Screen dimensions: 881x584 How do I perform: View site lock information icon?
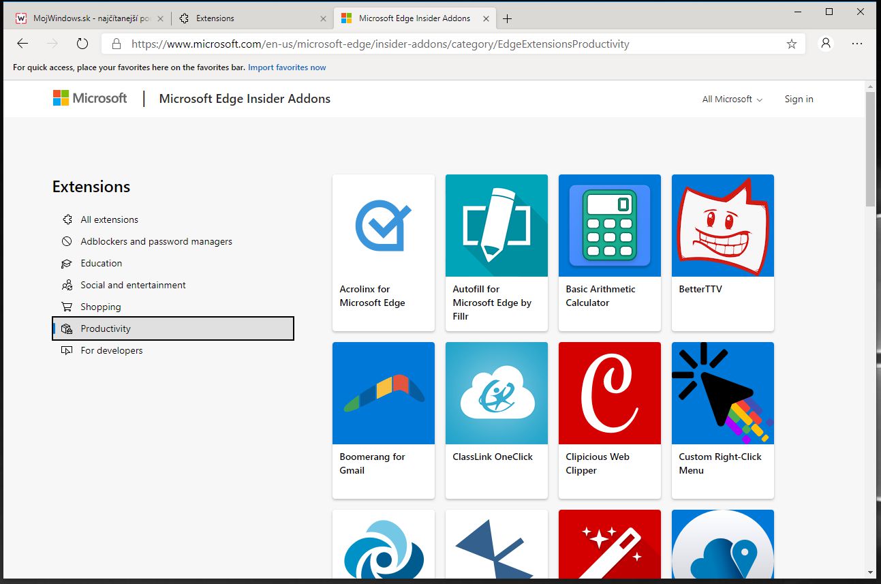117,44
